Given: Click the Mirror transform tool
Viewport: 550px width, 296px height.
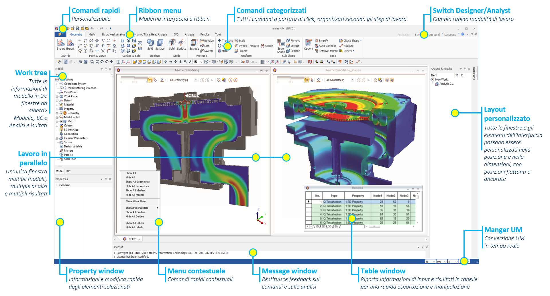Looking at the screenshot, I should click(x=223, y=51).
